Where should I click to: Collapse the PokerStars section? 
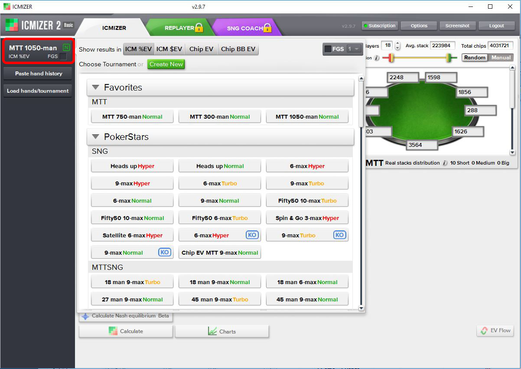[95, 137]
